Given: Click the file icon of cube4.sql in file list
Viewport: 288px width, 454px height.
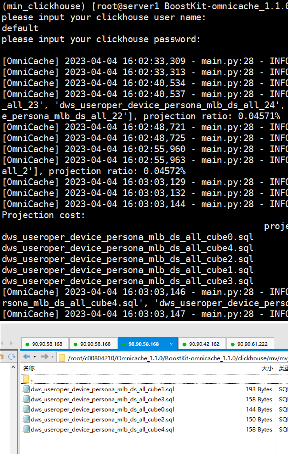Looking at the screenshot, I should [26, 430].
